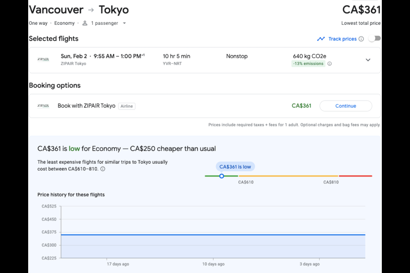Click the blue price history line
Screen dimensions: 410x273
(x=213, y=235)
